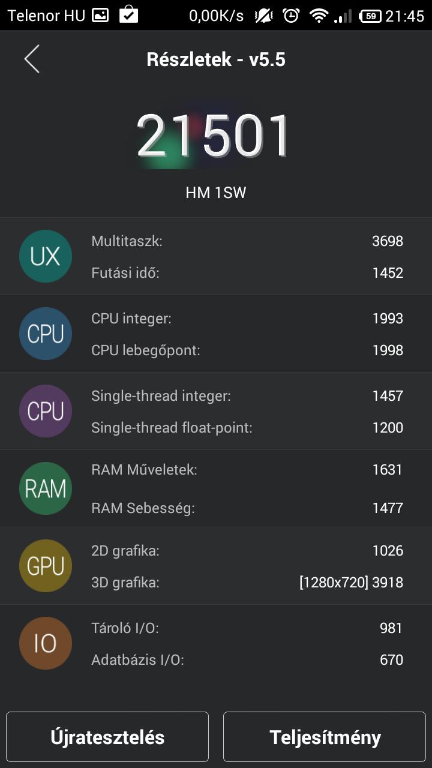Tap the alarm clock status icon
This screenshot has width=432, height=768.
(x=291, y=16)
